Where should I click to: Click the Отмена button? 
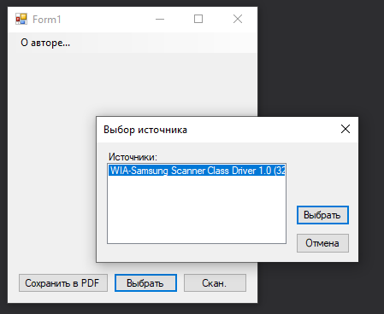322,243
